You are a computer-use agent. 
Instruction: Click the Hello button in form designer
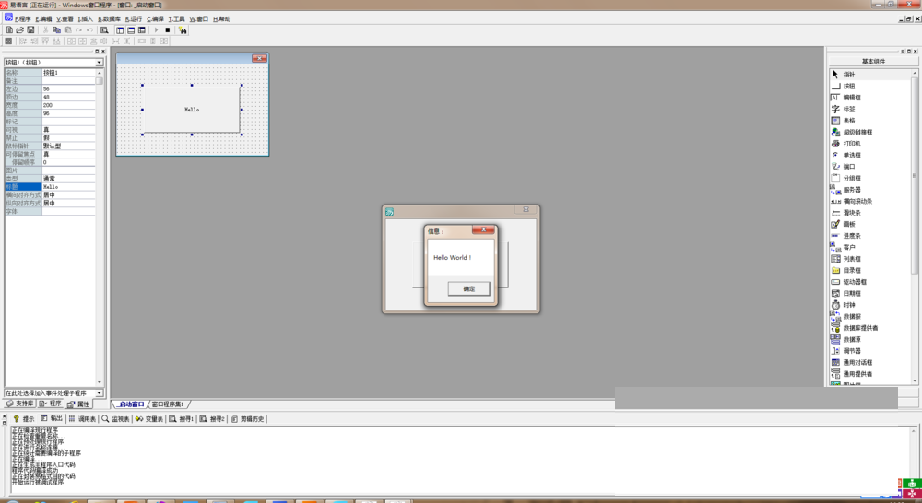click(192, 110)
